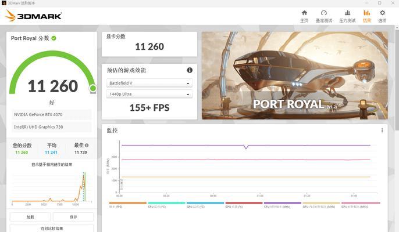Screen dimensions: 399x232
Task: Click the 加载 load button
Action: tap(30, 217)
